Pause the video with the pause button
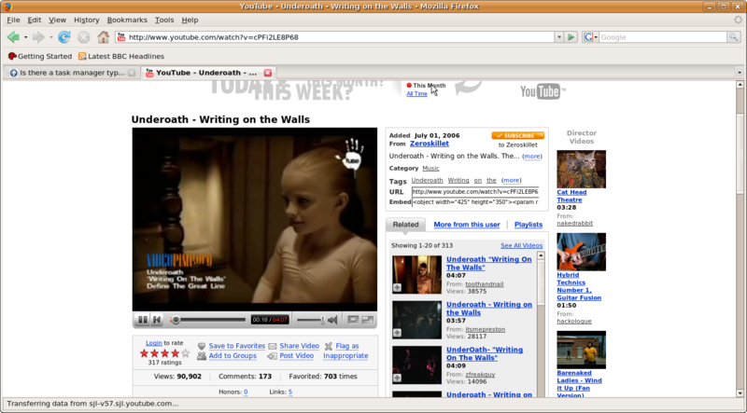 click(x=142, y=320)
